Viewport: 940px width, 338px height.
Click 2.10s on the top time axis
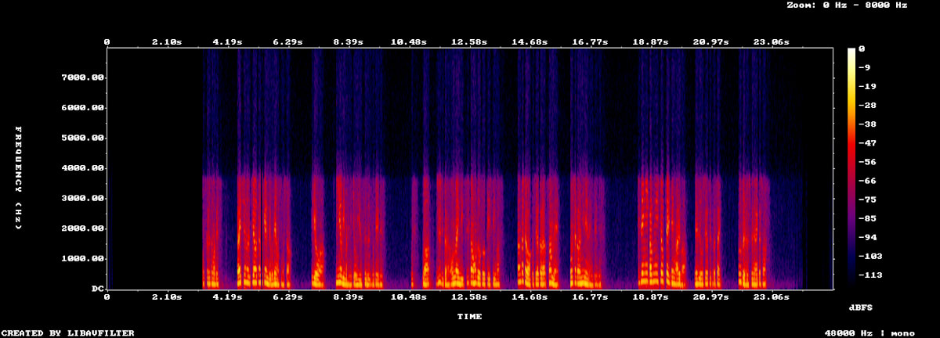point(167,41)
